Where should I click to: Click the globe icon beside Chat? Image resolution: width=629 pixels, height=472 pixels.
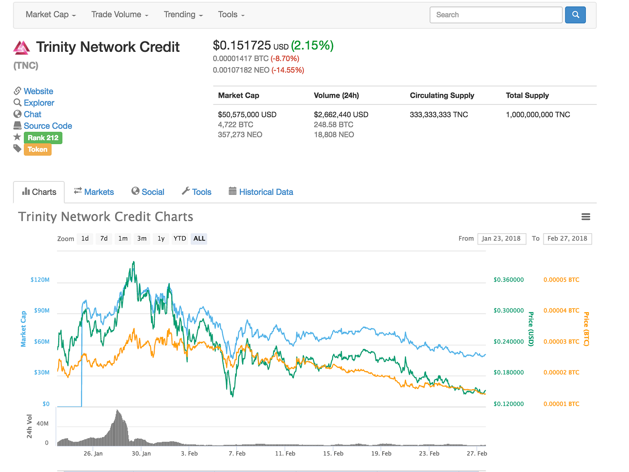tap(17, 114)
